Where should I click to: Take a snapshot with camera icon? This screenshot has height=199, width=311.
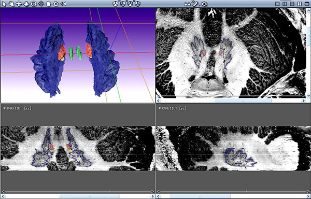coord(205,4)
